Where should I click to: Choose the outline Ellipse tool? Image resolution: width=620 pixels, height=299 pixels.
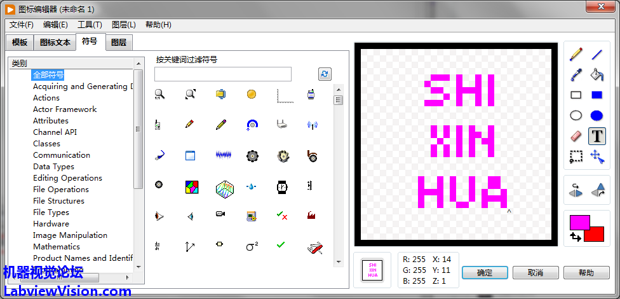[576, 116]
